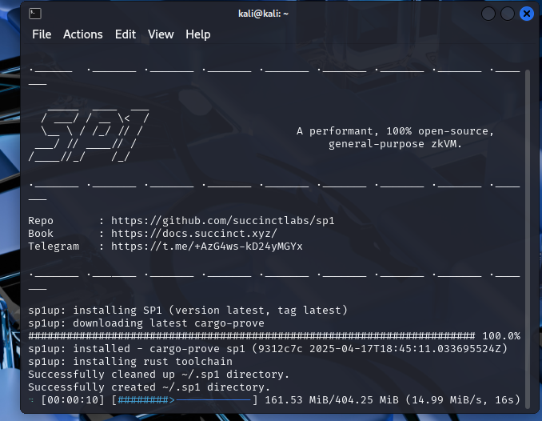This screenshot has height=421, width=542.
Task: Open the Help menu
Action: 197,34
